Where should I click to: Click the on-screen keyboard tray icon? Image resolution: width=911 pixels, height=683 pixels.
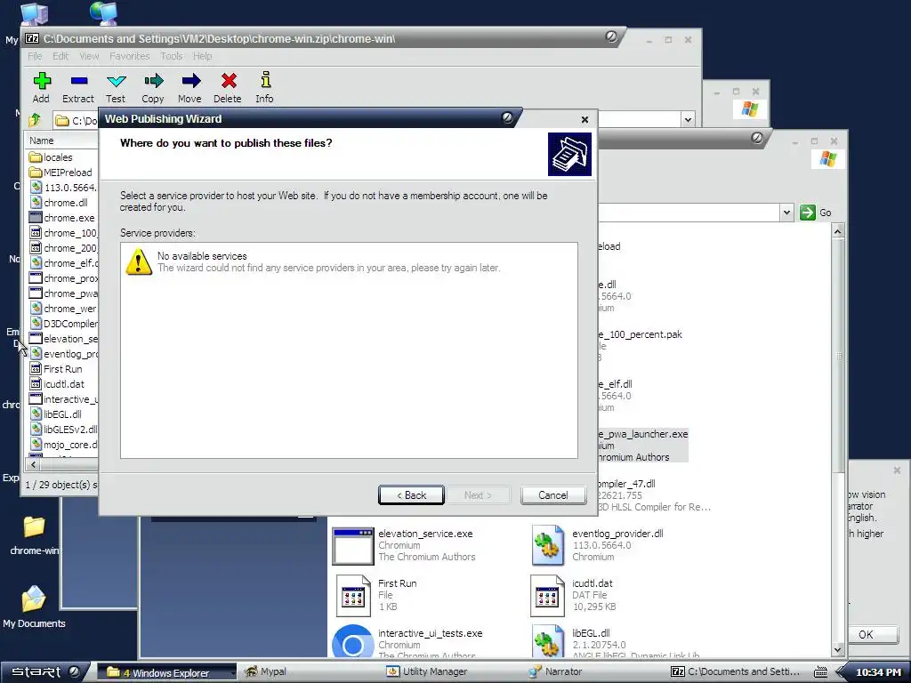pyautogui.click(x=820, y=672)
